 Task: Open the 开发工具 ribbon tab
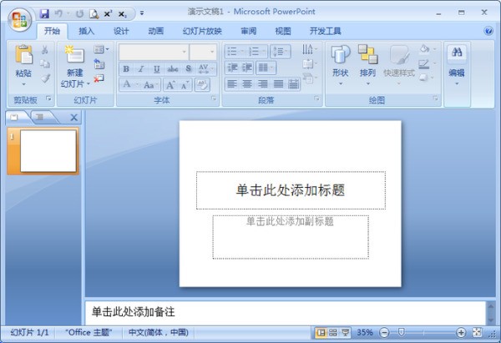tap(326, 31)
